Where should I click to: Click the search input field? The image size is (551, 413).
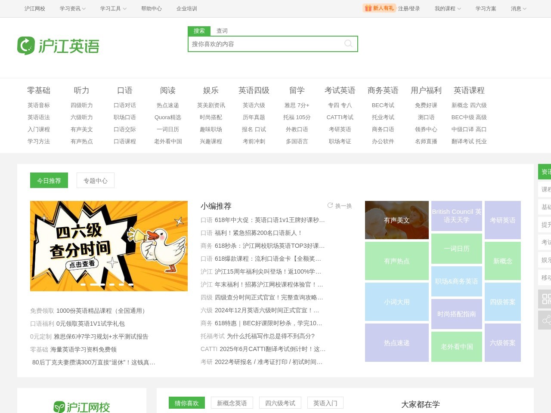[x=267, y=43]
